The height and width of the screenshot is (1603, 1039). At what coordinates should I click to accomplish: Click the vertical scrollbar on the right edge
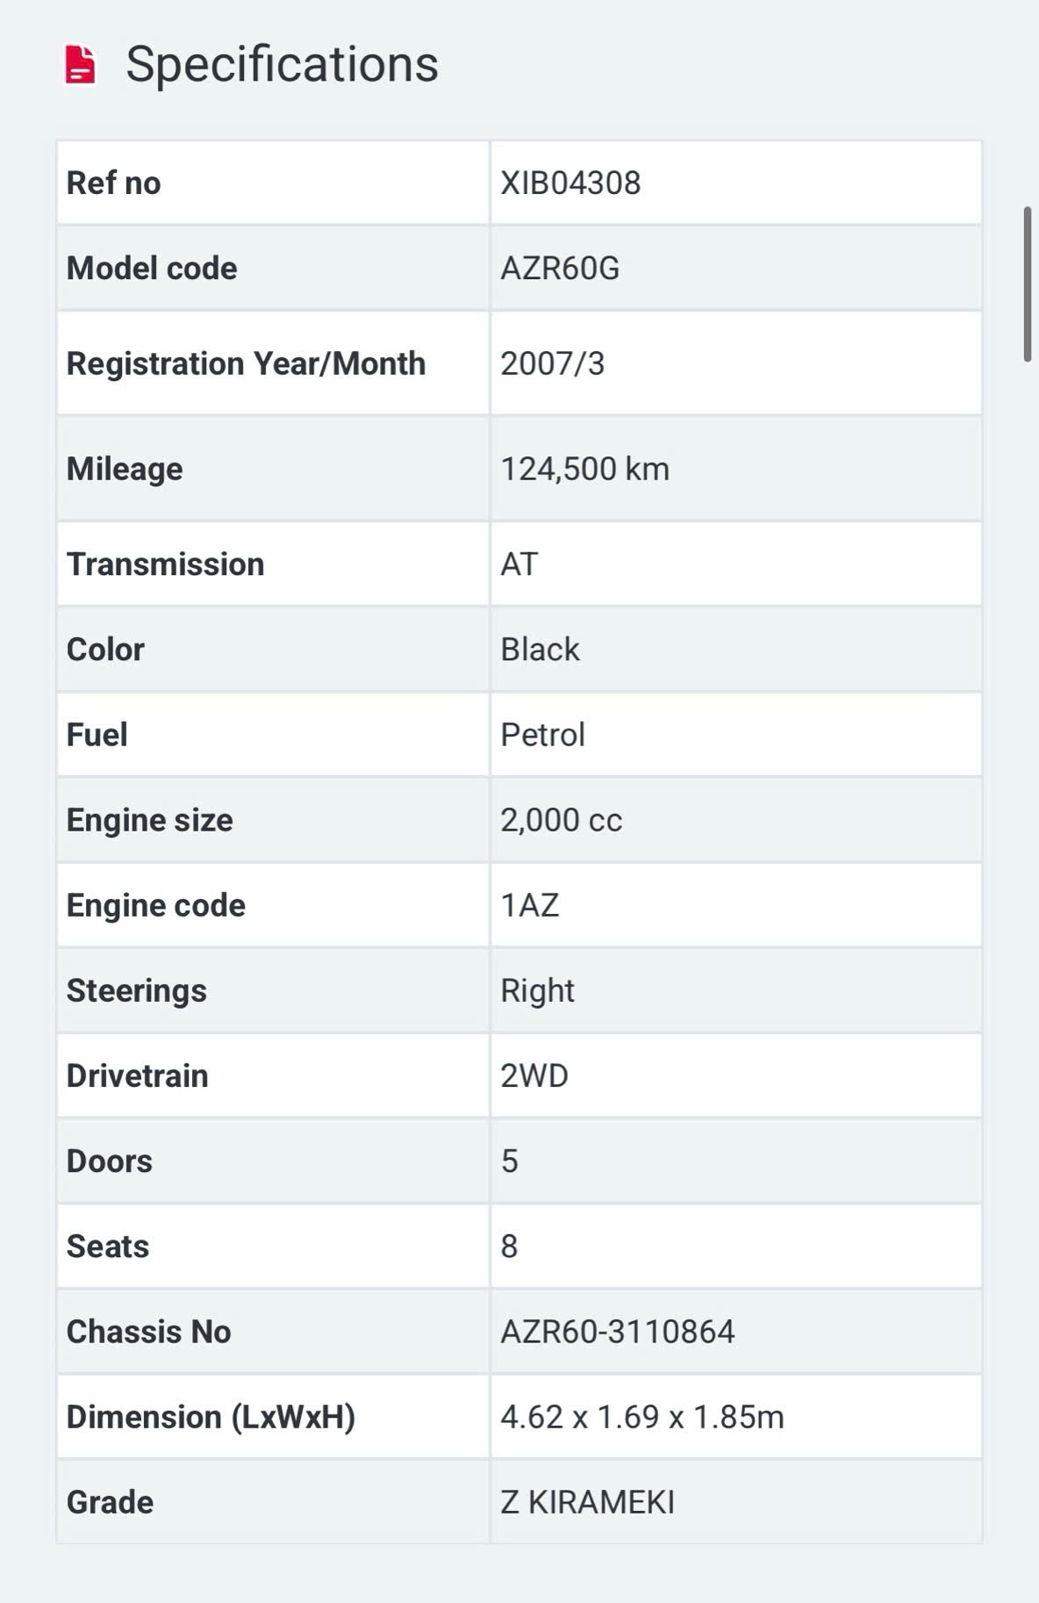click(x=1027, y=284)
